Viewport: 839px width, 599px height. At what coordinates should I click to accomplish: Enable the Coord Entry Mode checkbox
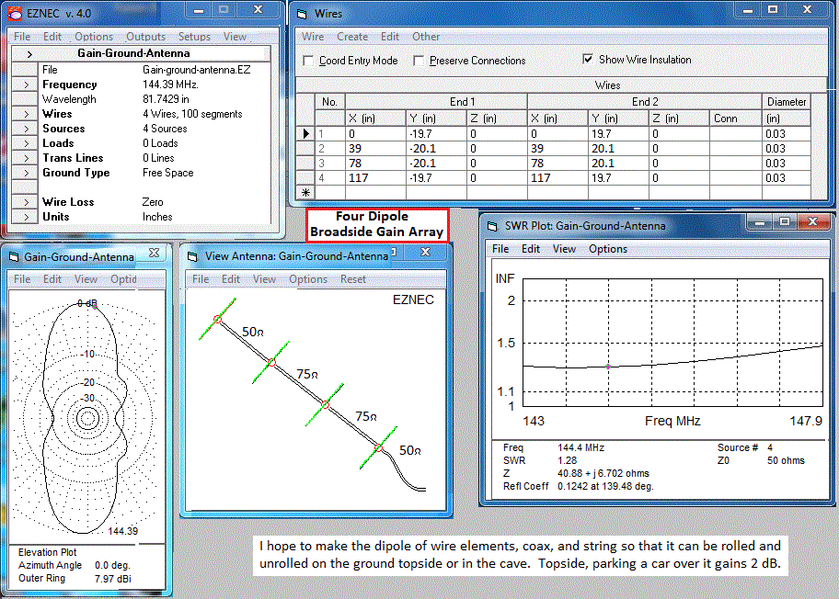(x=309, y=61)
